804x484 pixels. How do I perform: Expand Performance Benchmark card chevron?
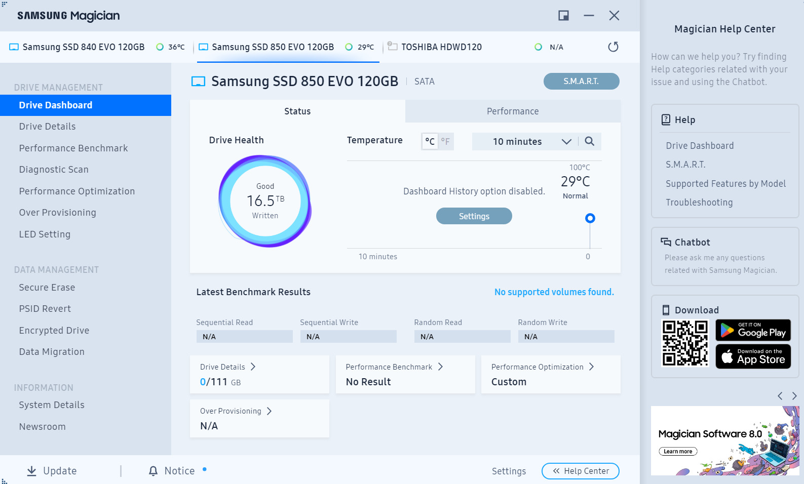440,367
